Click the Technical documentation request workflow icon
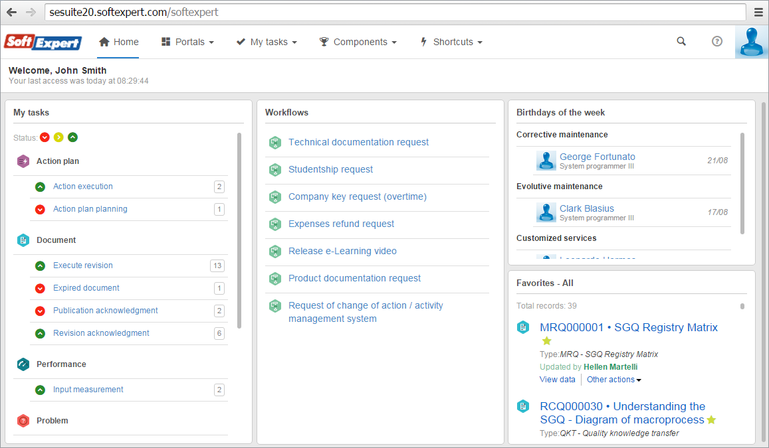This screenshot has height=448, width=769. click(275, 143)
